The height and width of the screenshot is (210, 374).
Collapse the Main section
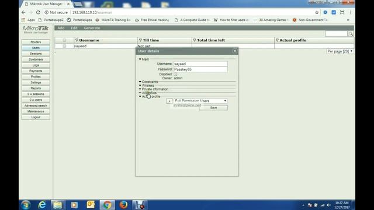(140, 60)
